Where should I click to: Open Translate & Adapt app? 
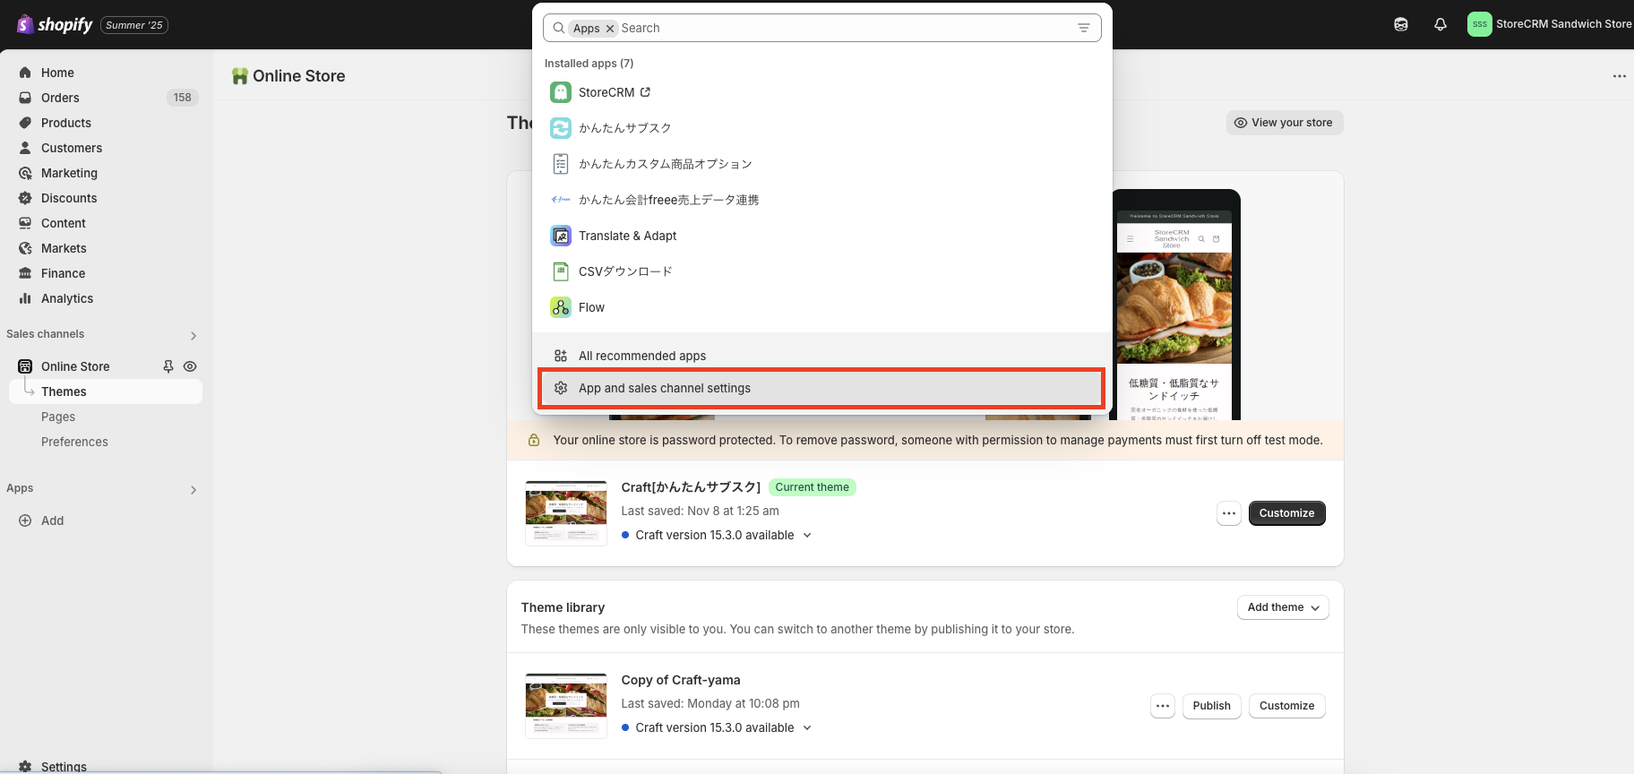pyautogui.click(x=822, y=236)
